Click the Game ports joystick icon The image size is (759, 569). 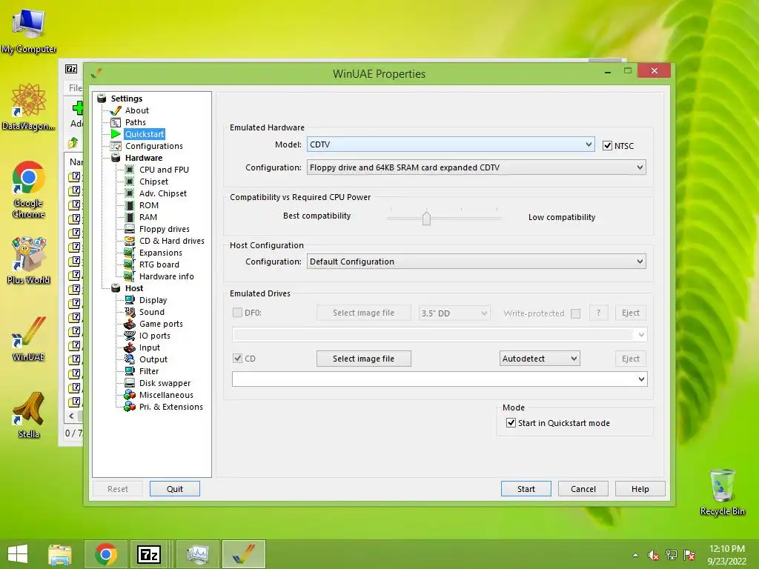(x=130, y=324)
